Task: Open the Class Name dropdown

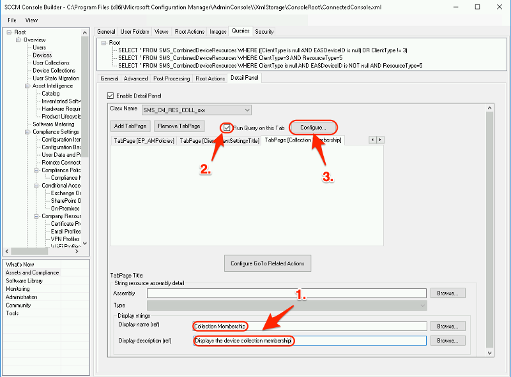Action: [x=247, y=110]
